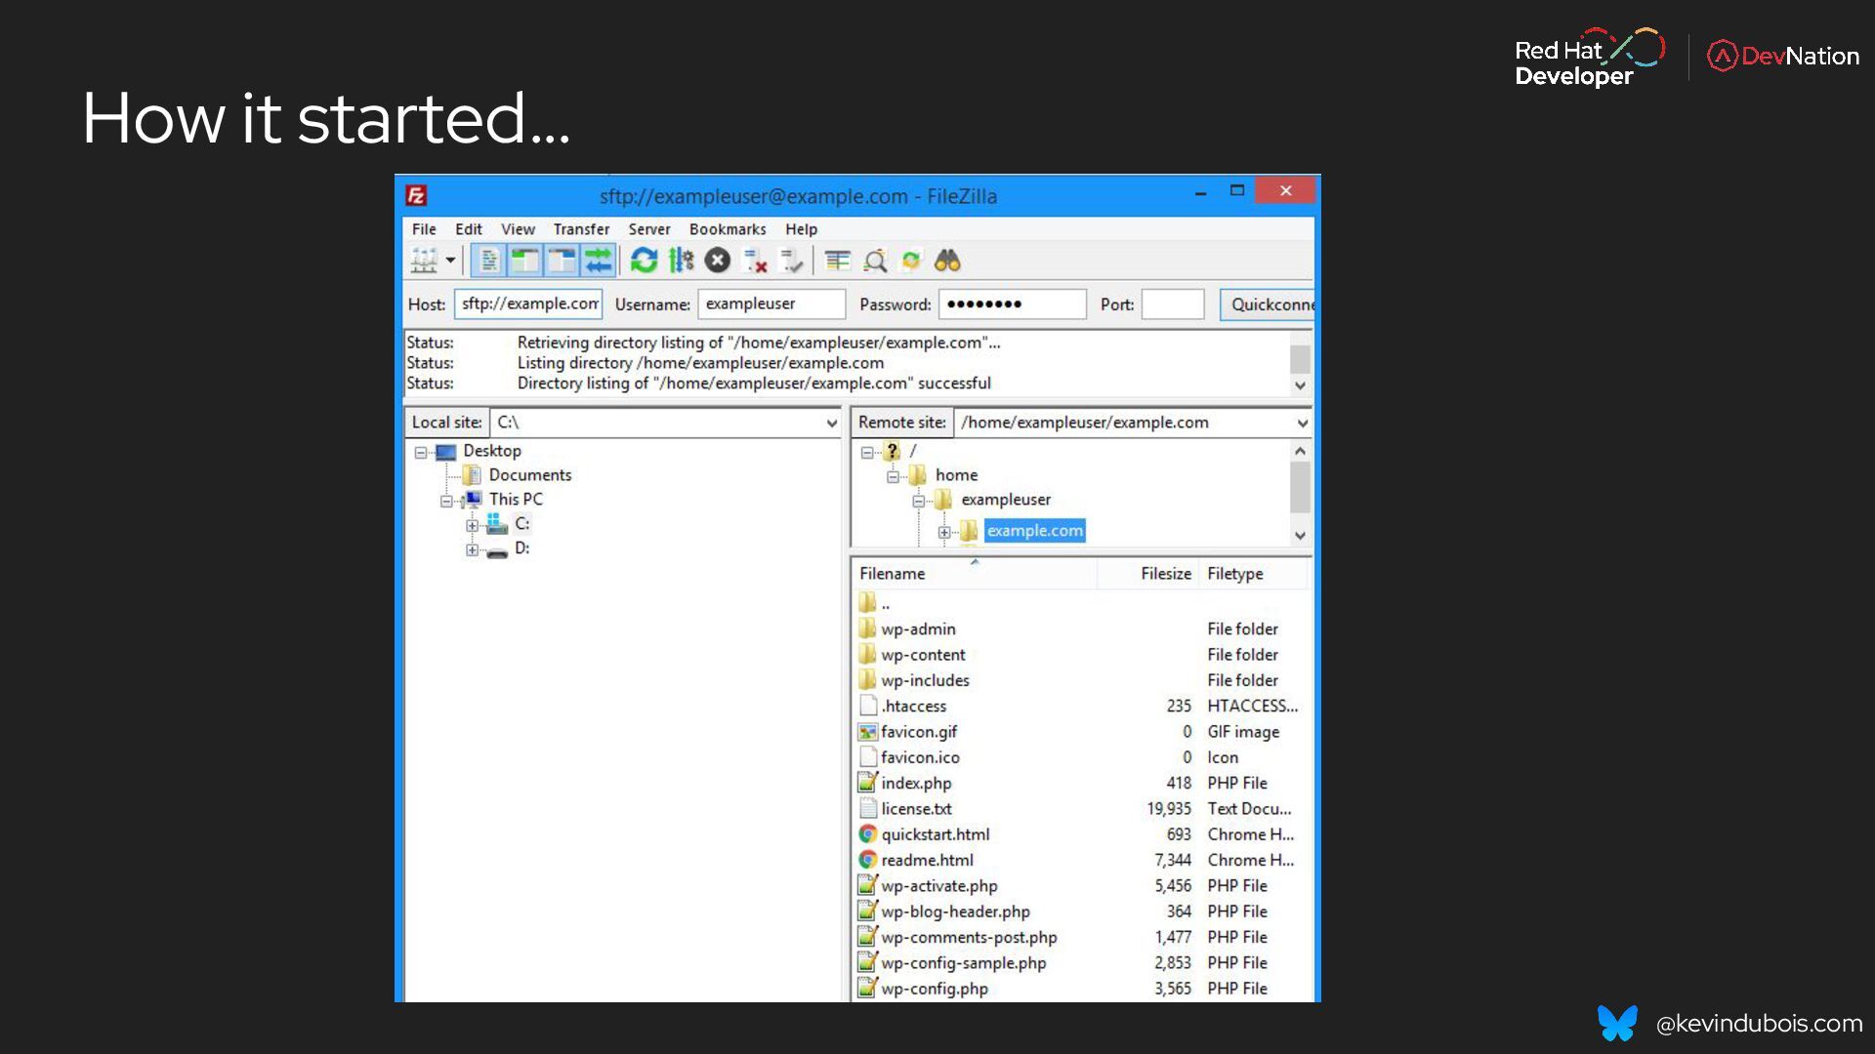Viewport: 1875px width, 1054px height.
Task: Open the View menu
Action: click(x=518, y=229)
